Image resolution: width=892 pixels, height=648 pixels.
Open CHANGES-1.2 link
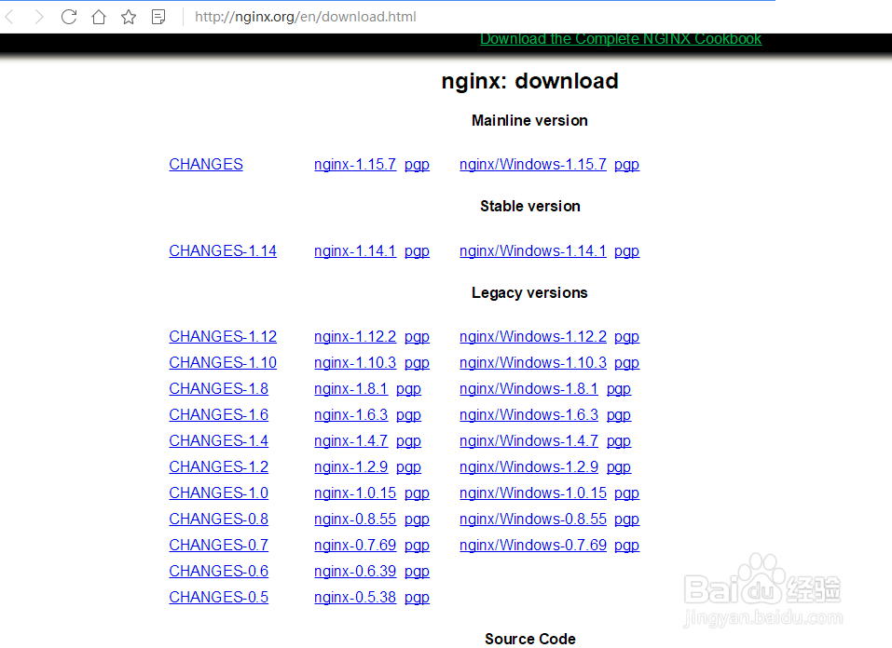pyautogui.click(x=218, y=467)
